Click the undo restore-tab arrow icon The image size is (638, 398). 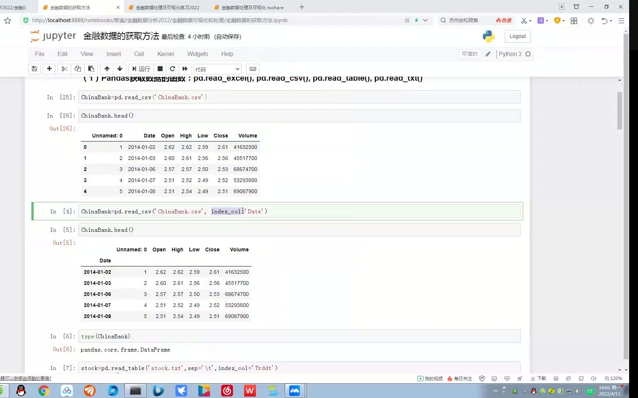[x=604, y=21]
